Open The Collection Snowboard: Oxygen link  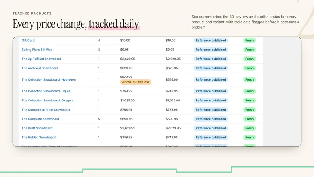pos(47,100)
